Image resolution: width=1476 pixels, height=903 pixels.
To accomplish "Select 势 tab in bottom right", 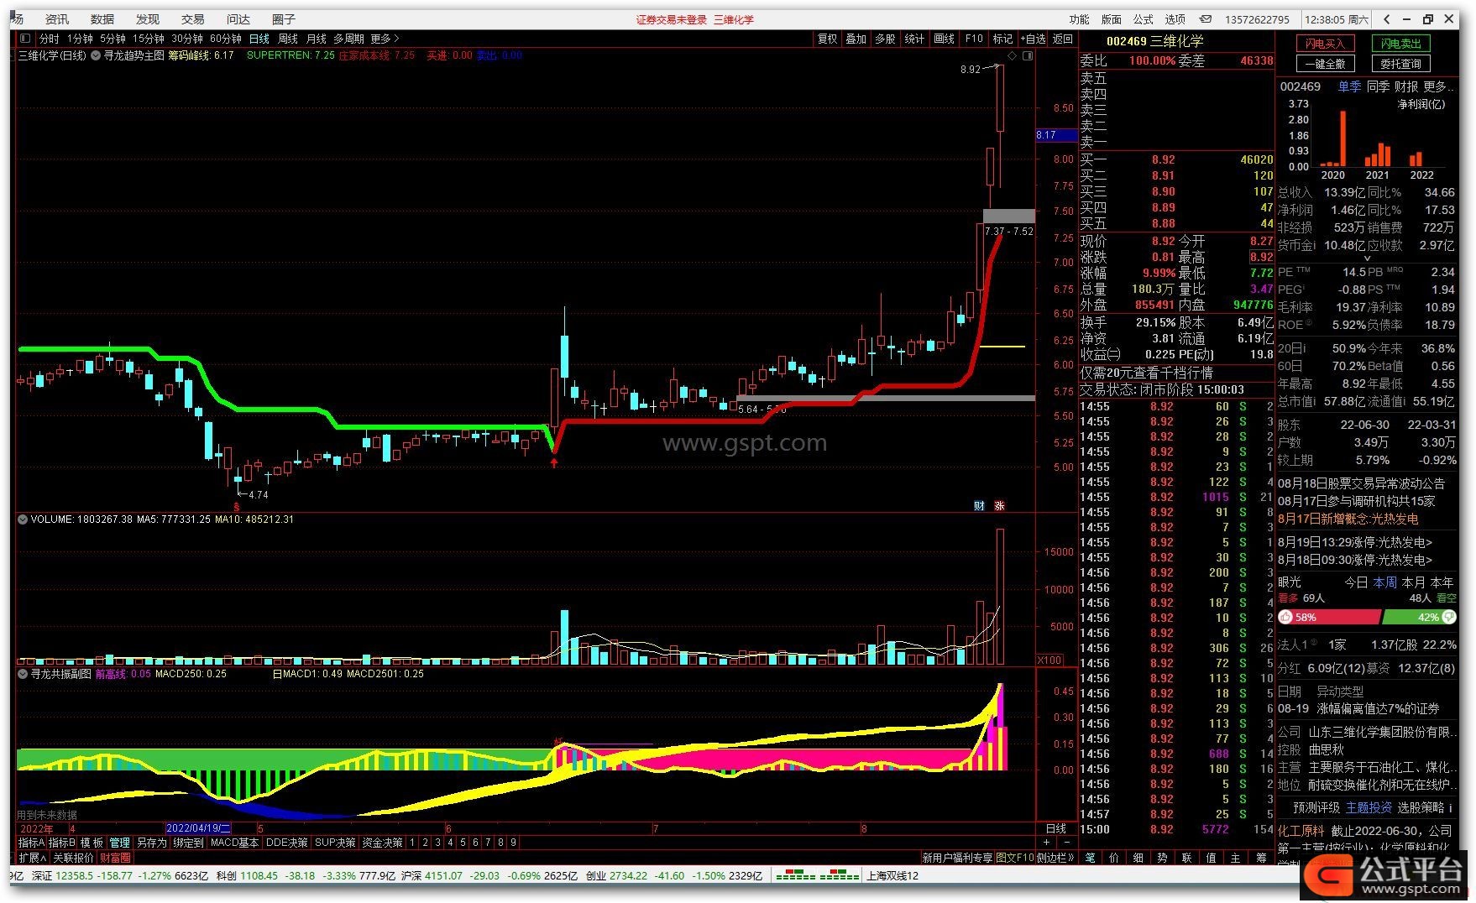I will pos(1162,858).
